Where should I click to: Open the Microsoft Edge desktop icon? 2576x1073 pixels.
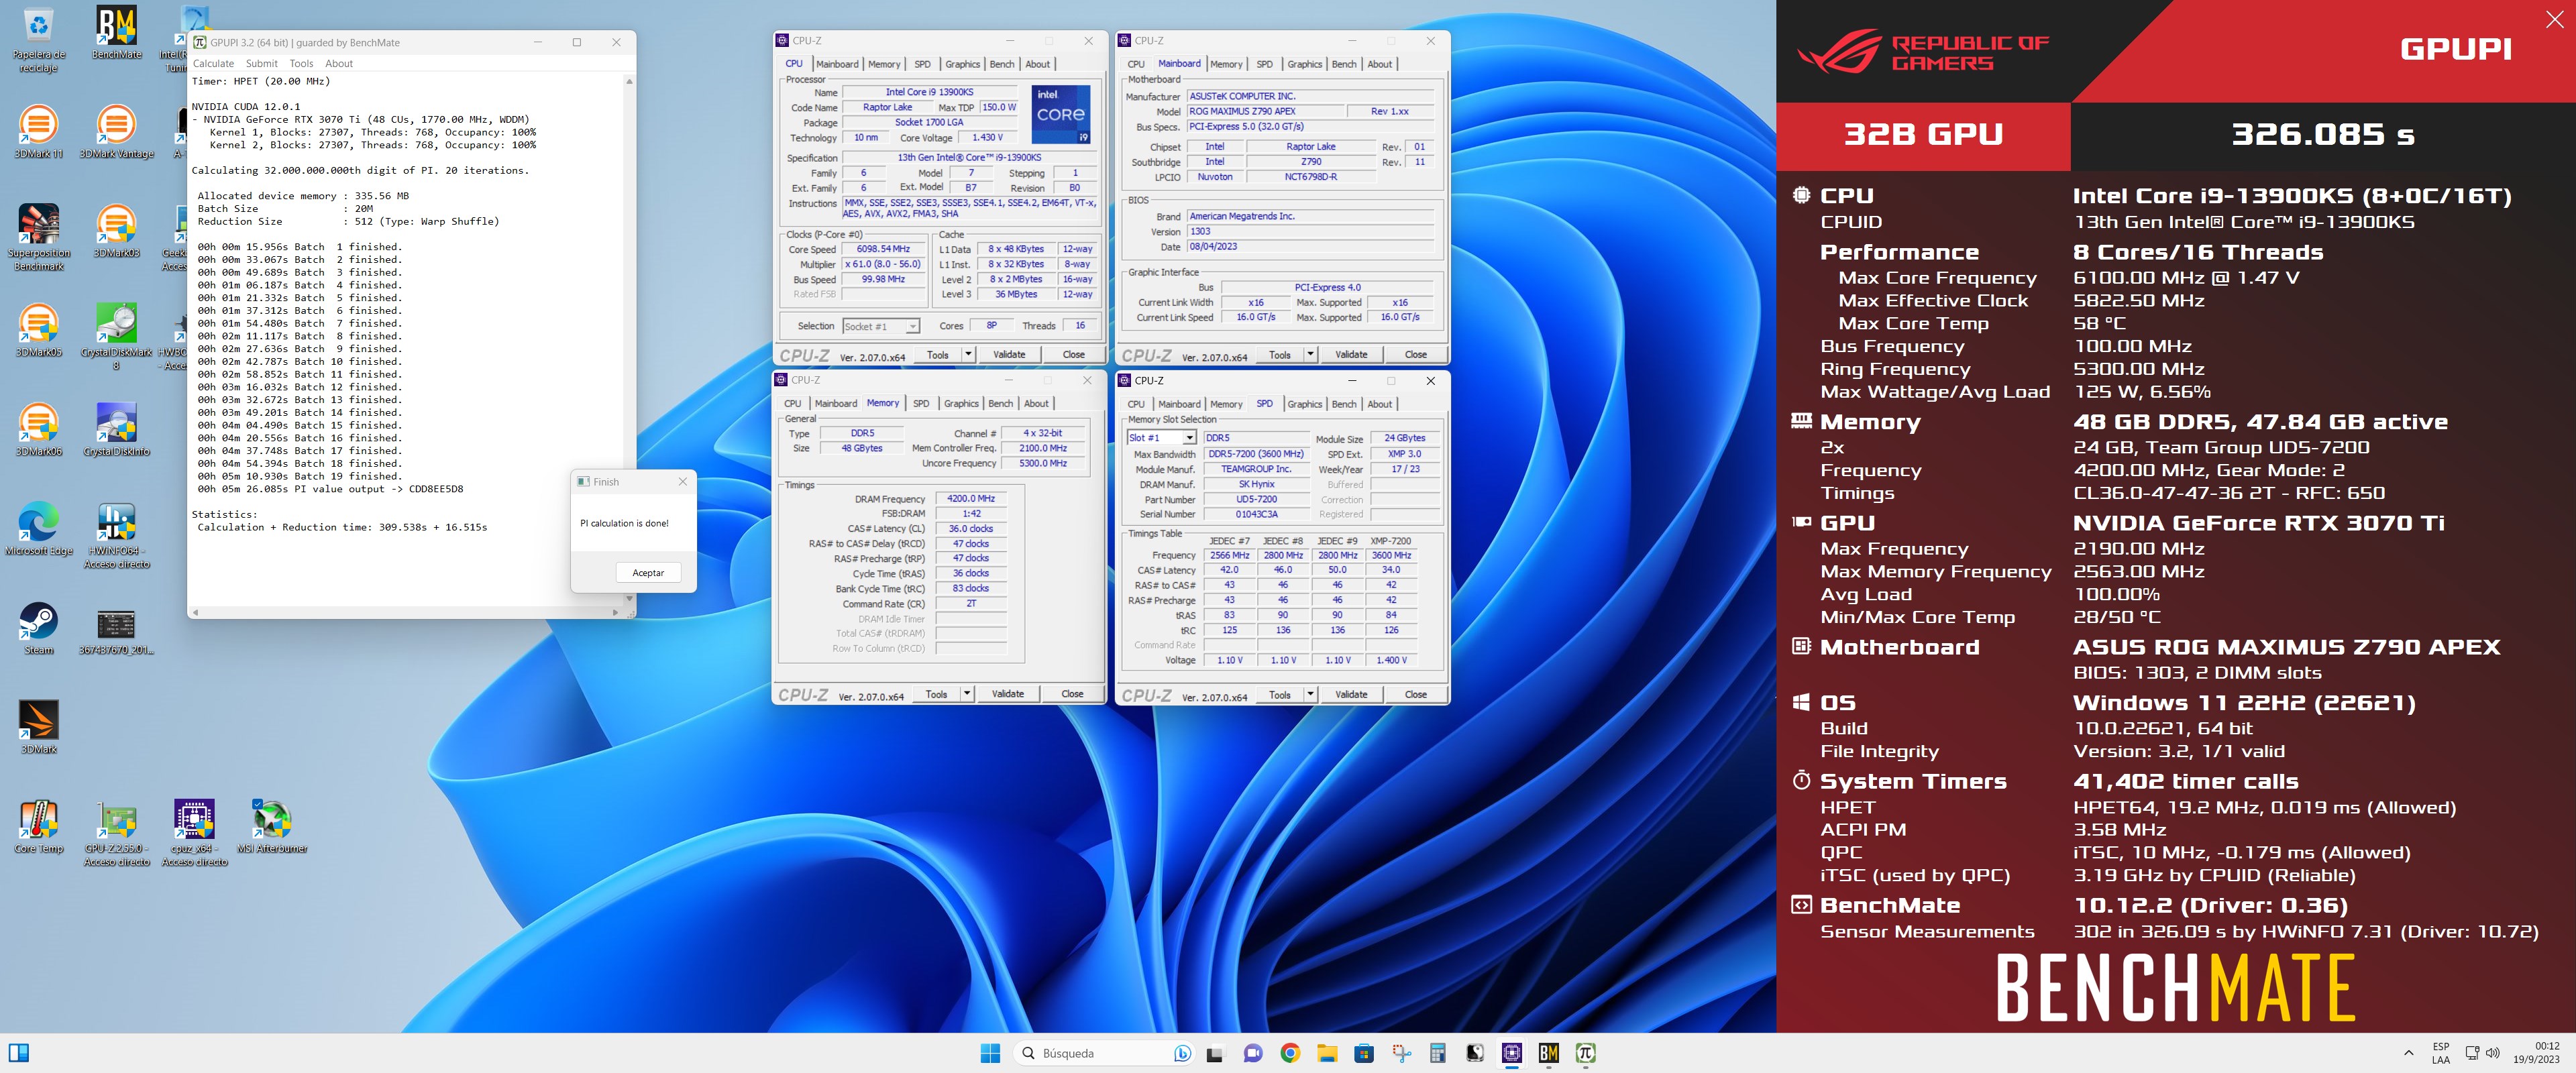click(x=38, y=528)
